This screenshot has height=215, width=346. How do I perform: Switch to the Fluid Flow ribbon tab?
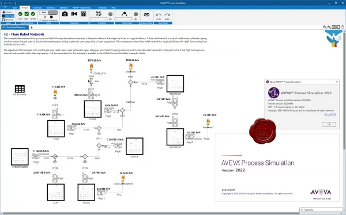(37, 7)
